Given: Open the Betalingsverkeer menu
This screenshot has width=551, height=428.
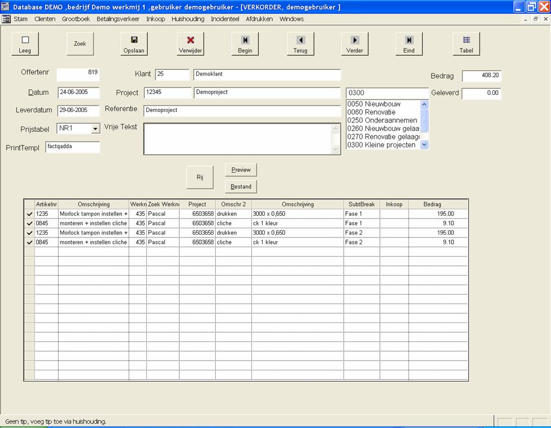Looking at the screenshot, I should tap(118, 19).
